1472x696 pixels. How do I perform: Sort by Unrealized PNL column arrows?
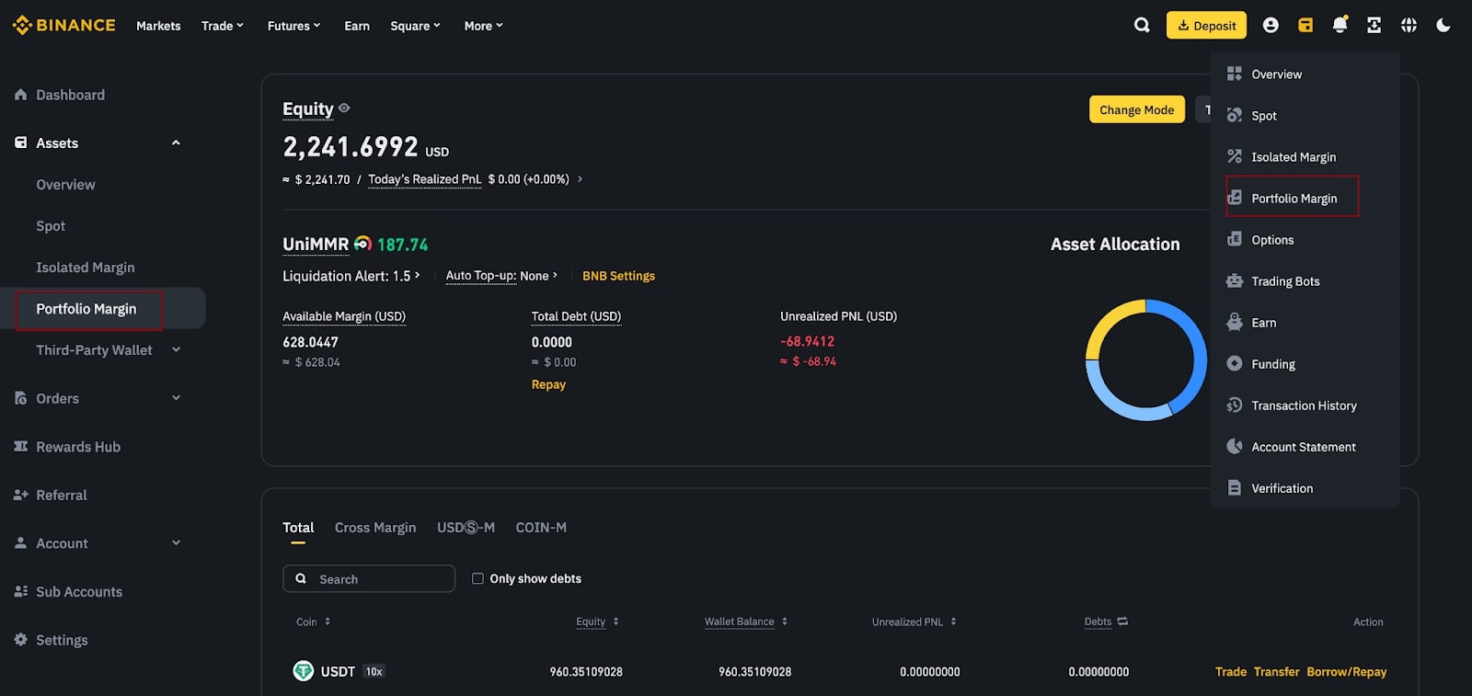(x=953, y=622)
